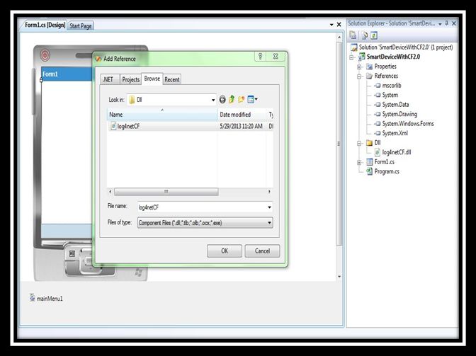476x356 pixels.
Task: Click the 5/29/2013 11:20 AM date cell
Action: [241, 126]
